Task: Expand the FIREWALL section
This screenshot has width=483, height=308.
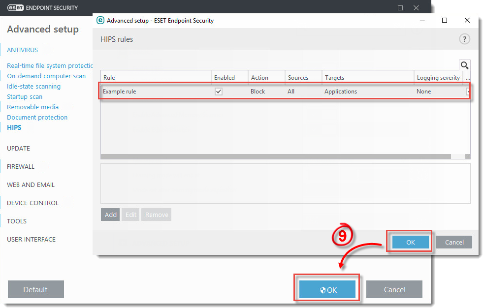Action: (x=21, y=166)
